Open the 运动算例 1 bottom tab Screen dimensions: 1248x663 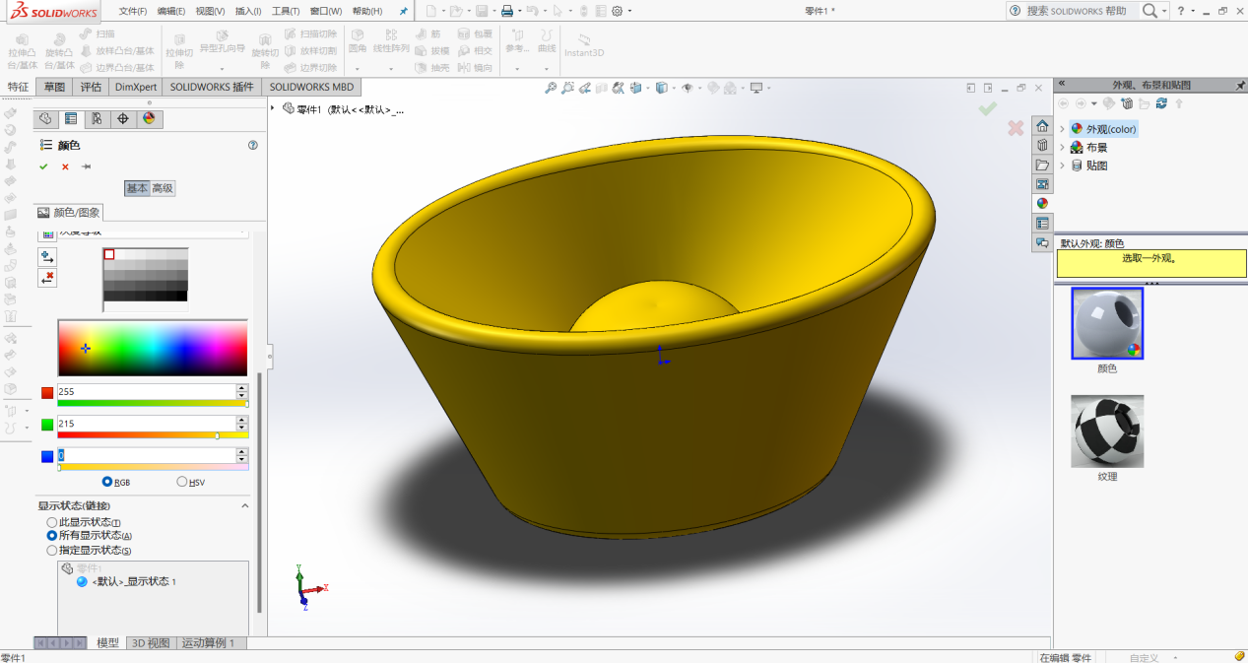coord(213,643)
